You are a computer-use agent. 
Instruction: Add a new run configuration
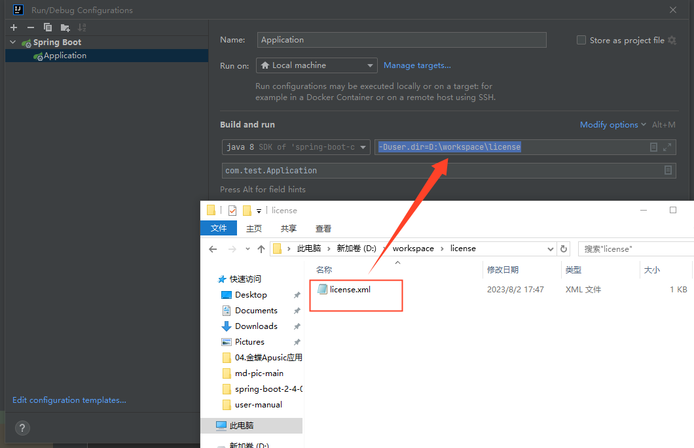coord(14,27)
